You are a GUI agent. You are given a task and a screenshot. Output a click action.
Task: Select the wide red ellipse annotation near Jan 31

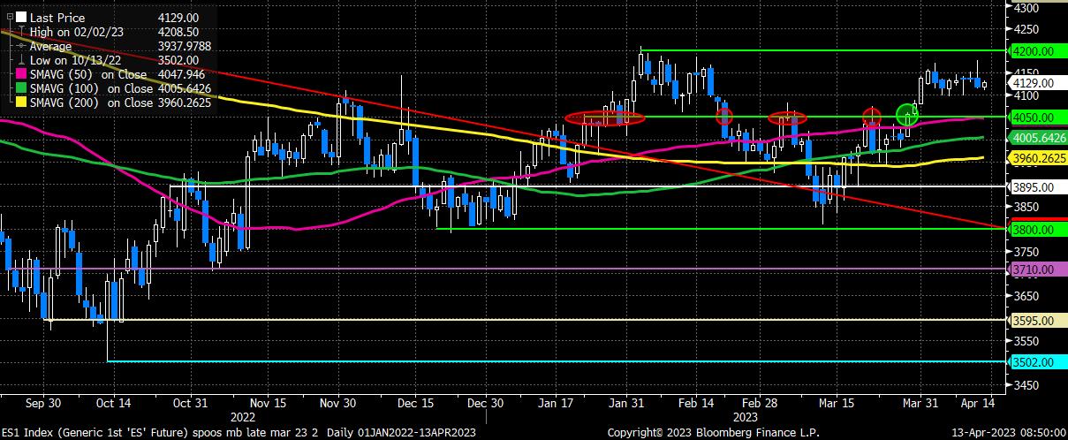click(x=604, y=118)
